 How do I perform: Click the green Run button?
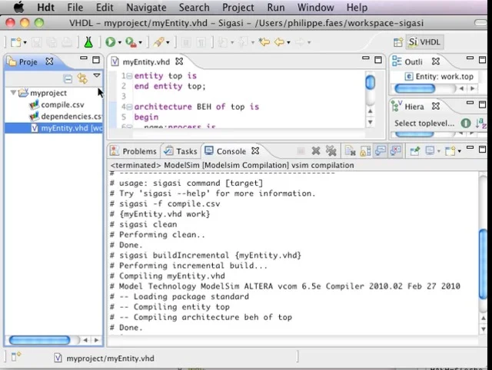[x=110, y=42]
